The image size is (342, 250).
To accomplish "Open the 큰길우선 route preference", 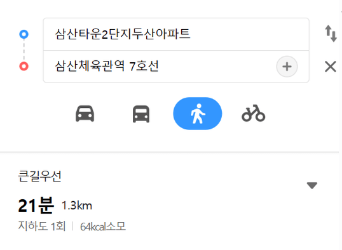I will (x=39, y=176).
